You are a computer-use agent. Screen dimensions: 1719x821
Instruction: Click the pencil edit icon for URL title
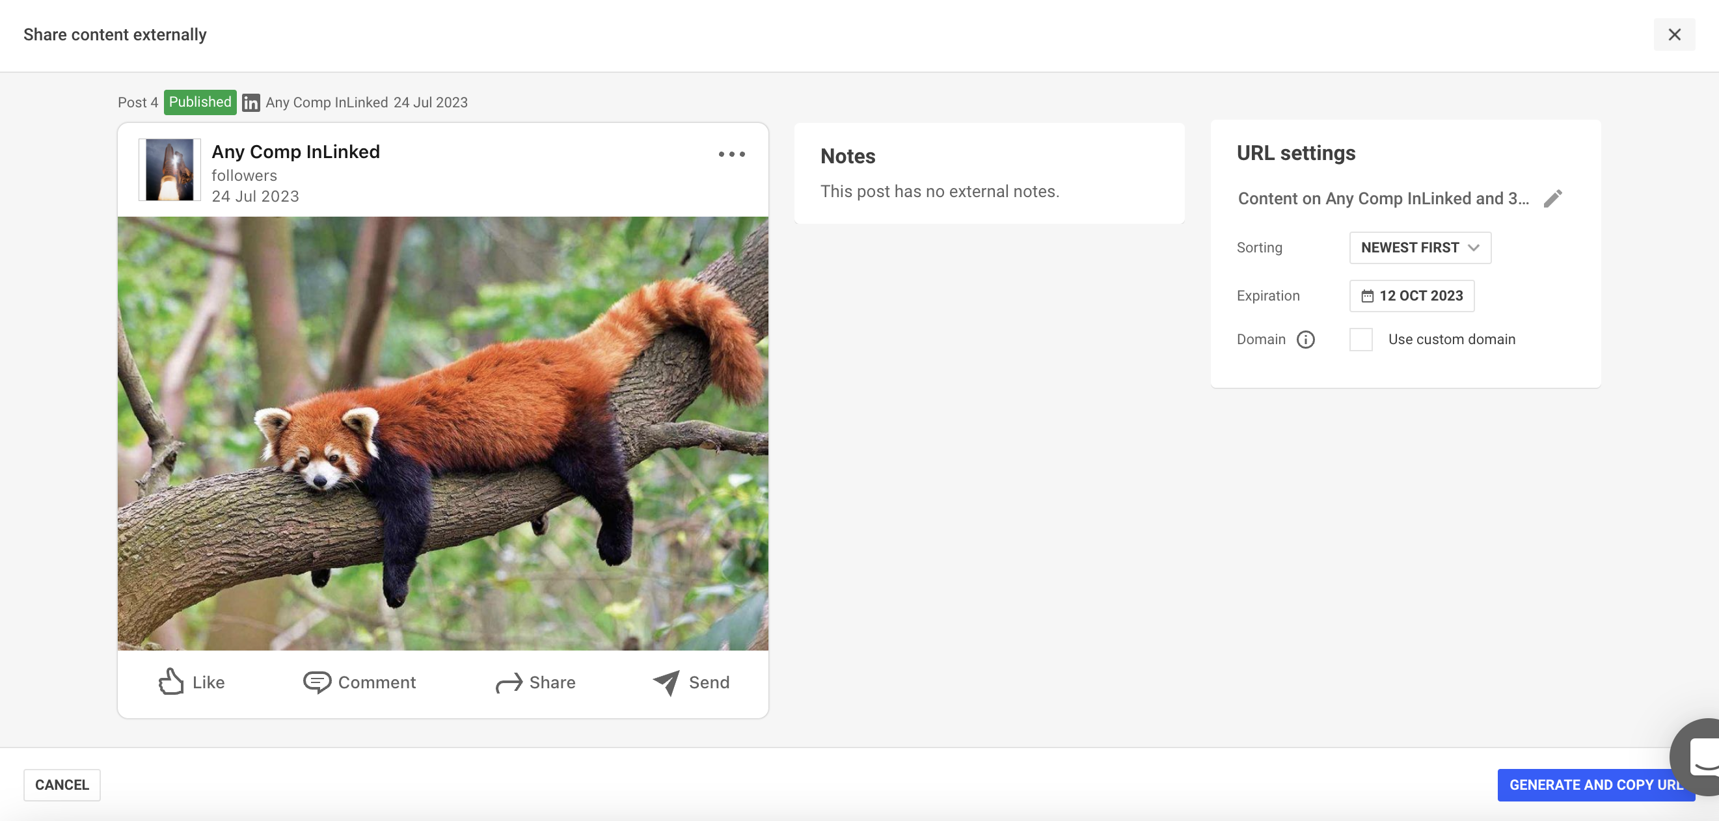1552,198
